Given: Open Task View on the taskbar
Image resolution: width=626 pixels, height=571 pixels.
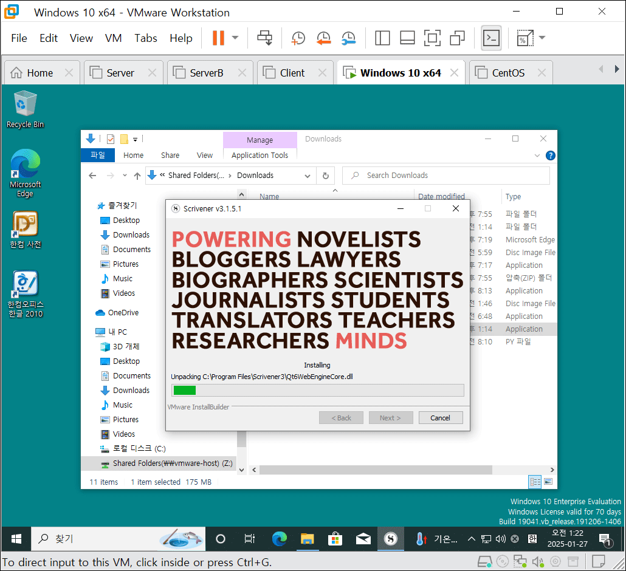Looking at the screenshot, I should pyautogui.click(x=250, y=539).
